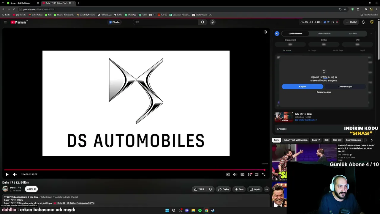Open the browser extensions puzzle icon
The image size is (380, 214).
(x=358, y=9)
